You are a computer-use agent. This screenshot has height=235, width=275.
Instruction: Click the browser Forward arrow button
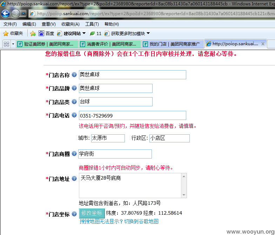click(x=15, y=13)
